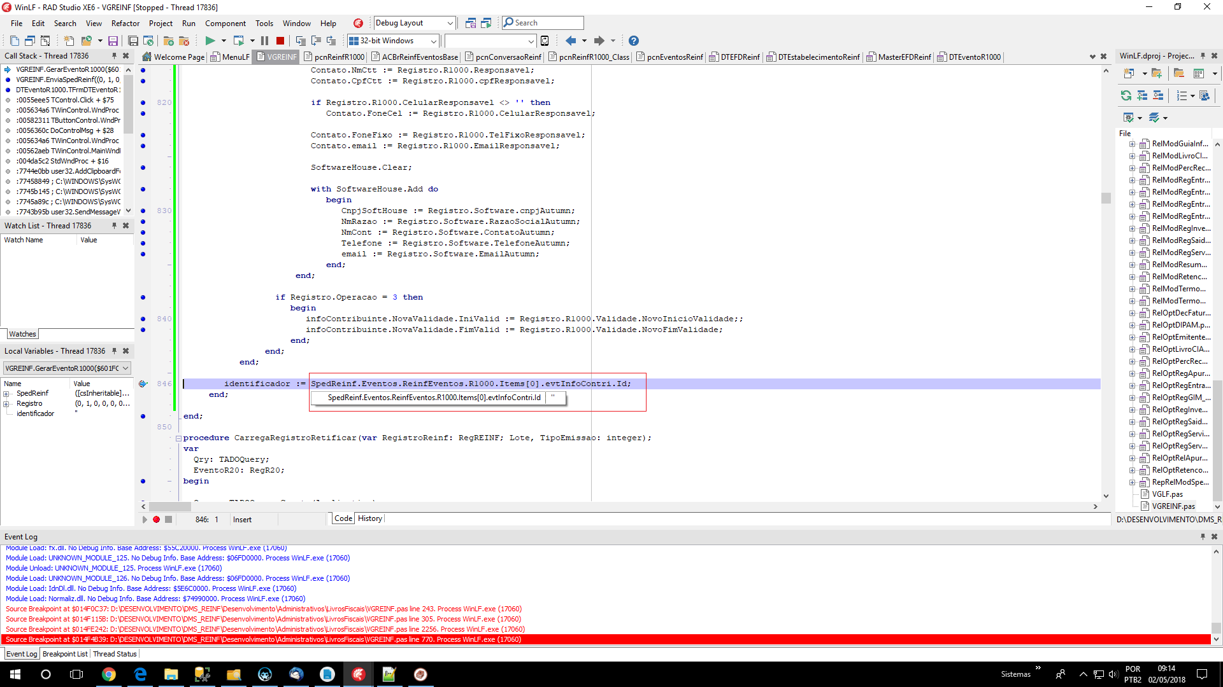Click the code editor horizontal scrollbar thumb
1223x687 pixels.
[169, 507]
